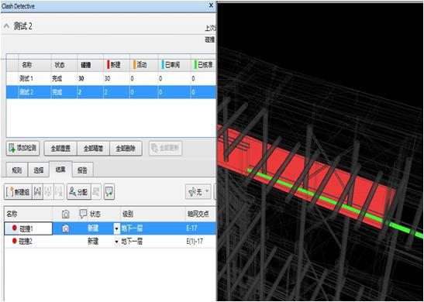Viewport: 424px width, 302px height.
Task: Open the status dropdown arrow for 碰撞2
Action: click(x=116, y=242)
